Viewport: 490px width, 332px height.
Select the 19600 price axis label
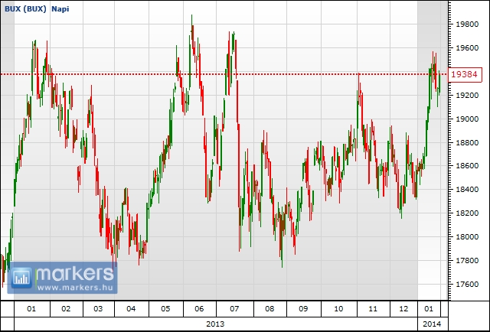(467, 48)
